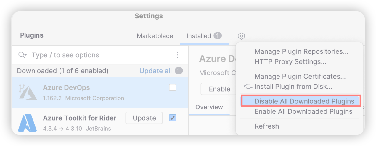Click the Update all link
The image size is (376, 146).
tap(156, 71)
